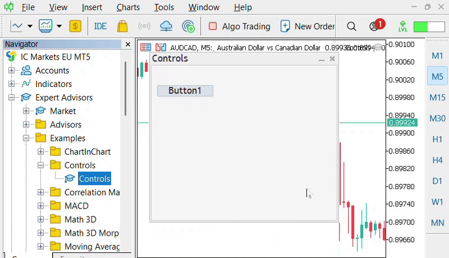The image size is (449, 258).
Task: Collapse the Controls folder
Action: pyautogui.click(x=40, y=165)
